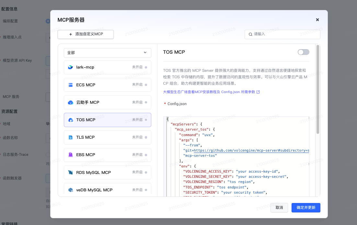Select the 云助手 MCP entry
357x225 pixels.
click(x=108, y=102)
